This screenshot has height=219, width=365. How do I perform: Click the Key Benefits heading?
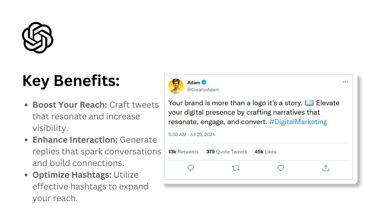pos(71,81)
